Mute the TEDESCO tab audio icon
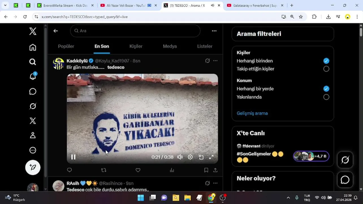The image size is (363, 204). [212, 5]
